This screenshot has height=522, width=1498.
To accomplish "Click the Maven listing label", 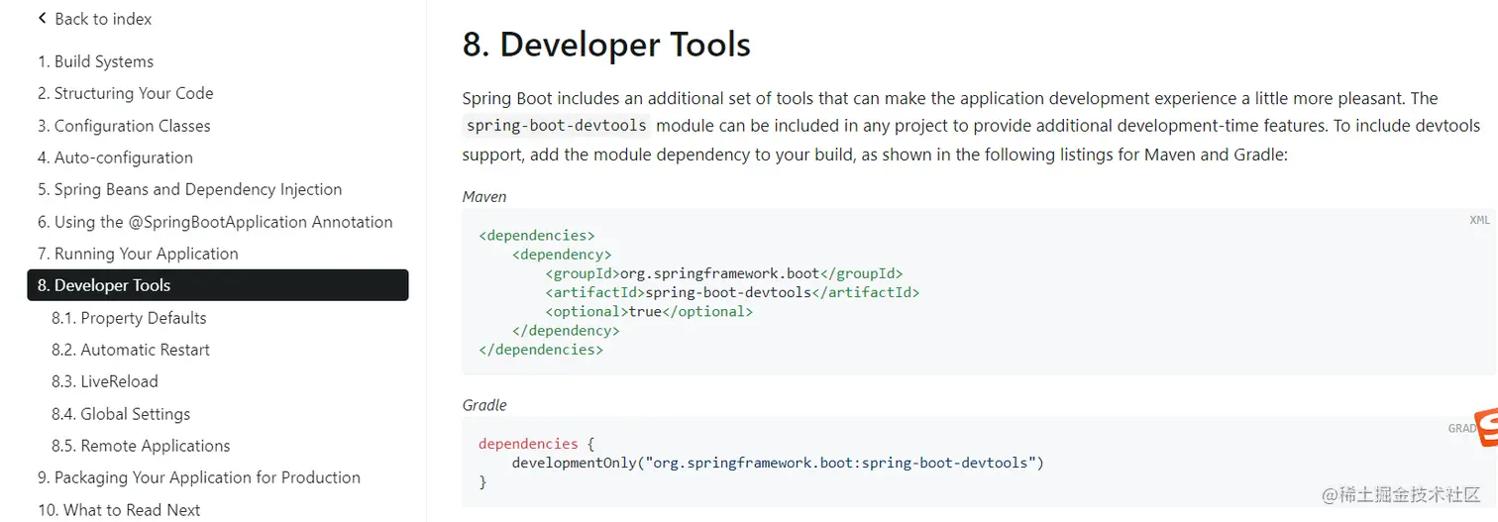I will (484, 197).
